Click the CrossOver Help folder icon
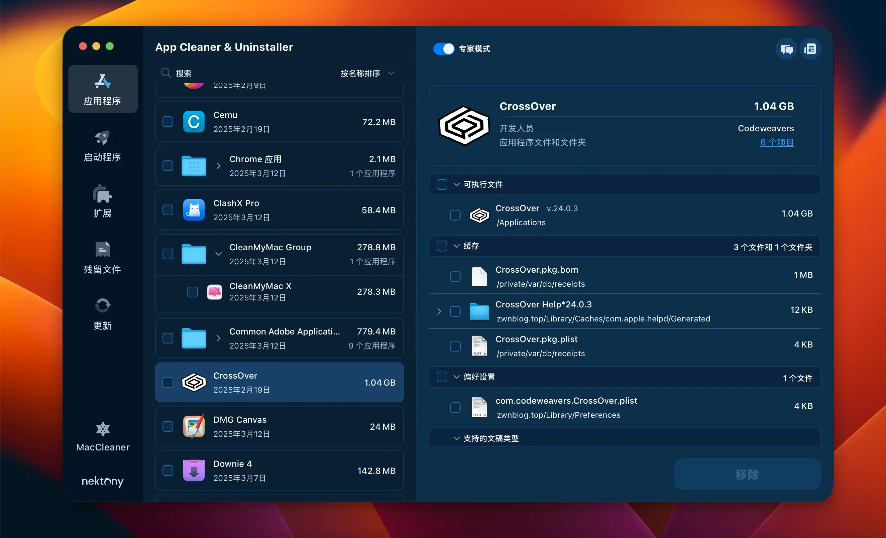 tap(479, 311)
